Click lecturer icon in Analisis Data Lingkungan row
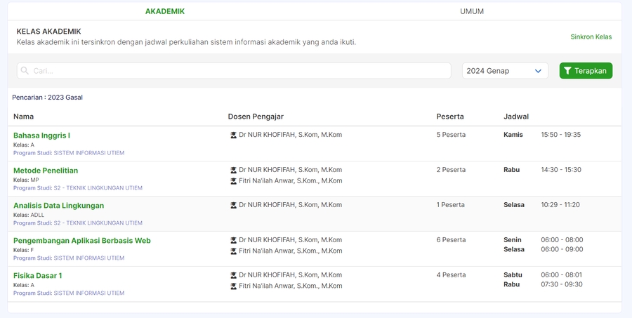The image size is (632, 318). 234,205
